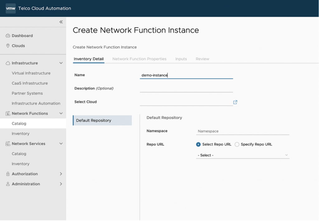The width and height of the screenshot is (319, 221).
Task: Collapse the Network Functions section chevron
Action: pos(61,113)
